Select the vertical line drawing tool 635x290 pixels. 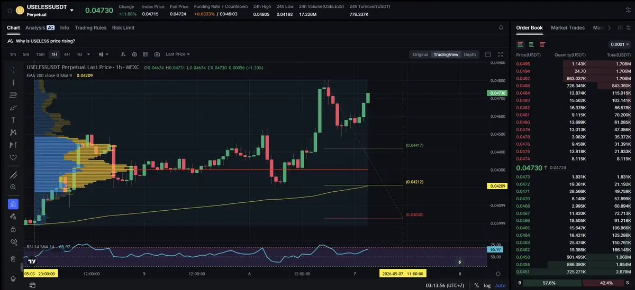(13, 82)
